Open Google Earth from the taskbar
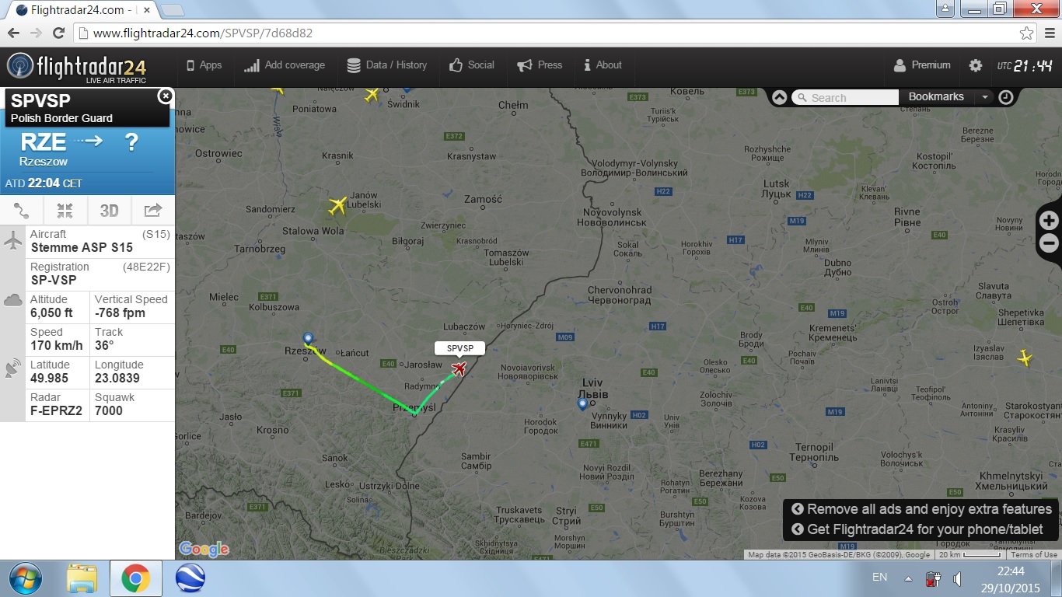 coord(190,578)
